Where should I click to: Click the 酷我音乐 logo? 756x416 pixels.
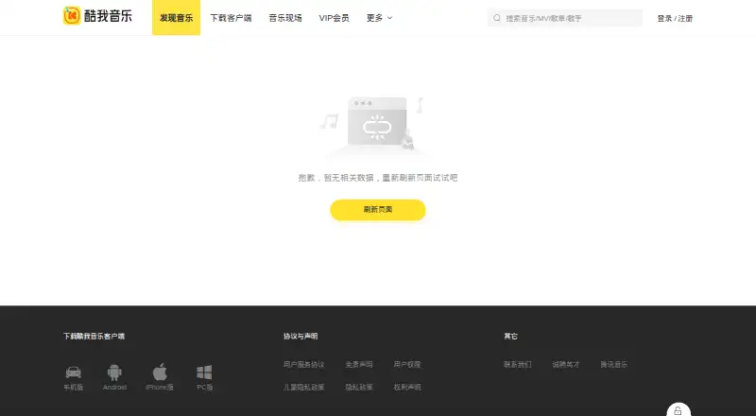pos(97,16)
